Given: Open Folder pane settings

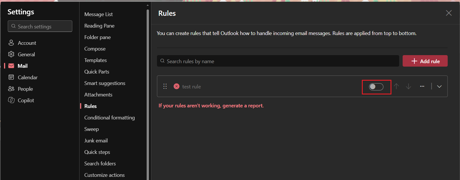Looking at the screenshot, I should [x=98, y=37].
